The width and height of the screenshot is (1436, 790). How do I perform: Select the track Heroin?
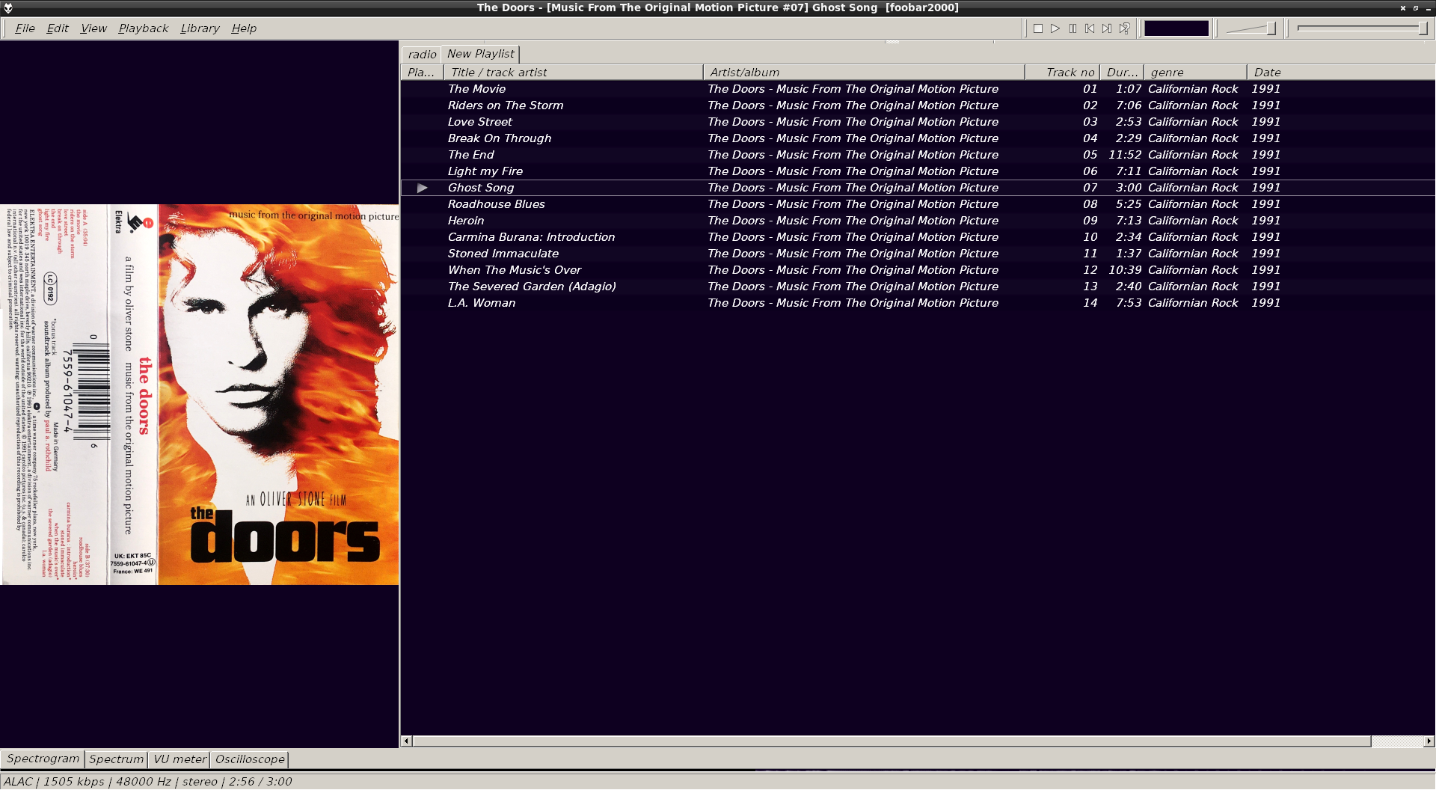click(x=918, y=221)
